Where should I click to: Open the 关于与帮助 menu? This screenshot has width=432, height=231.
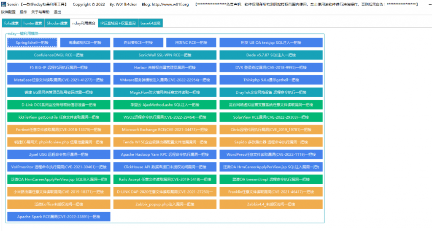click(40, 12)
